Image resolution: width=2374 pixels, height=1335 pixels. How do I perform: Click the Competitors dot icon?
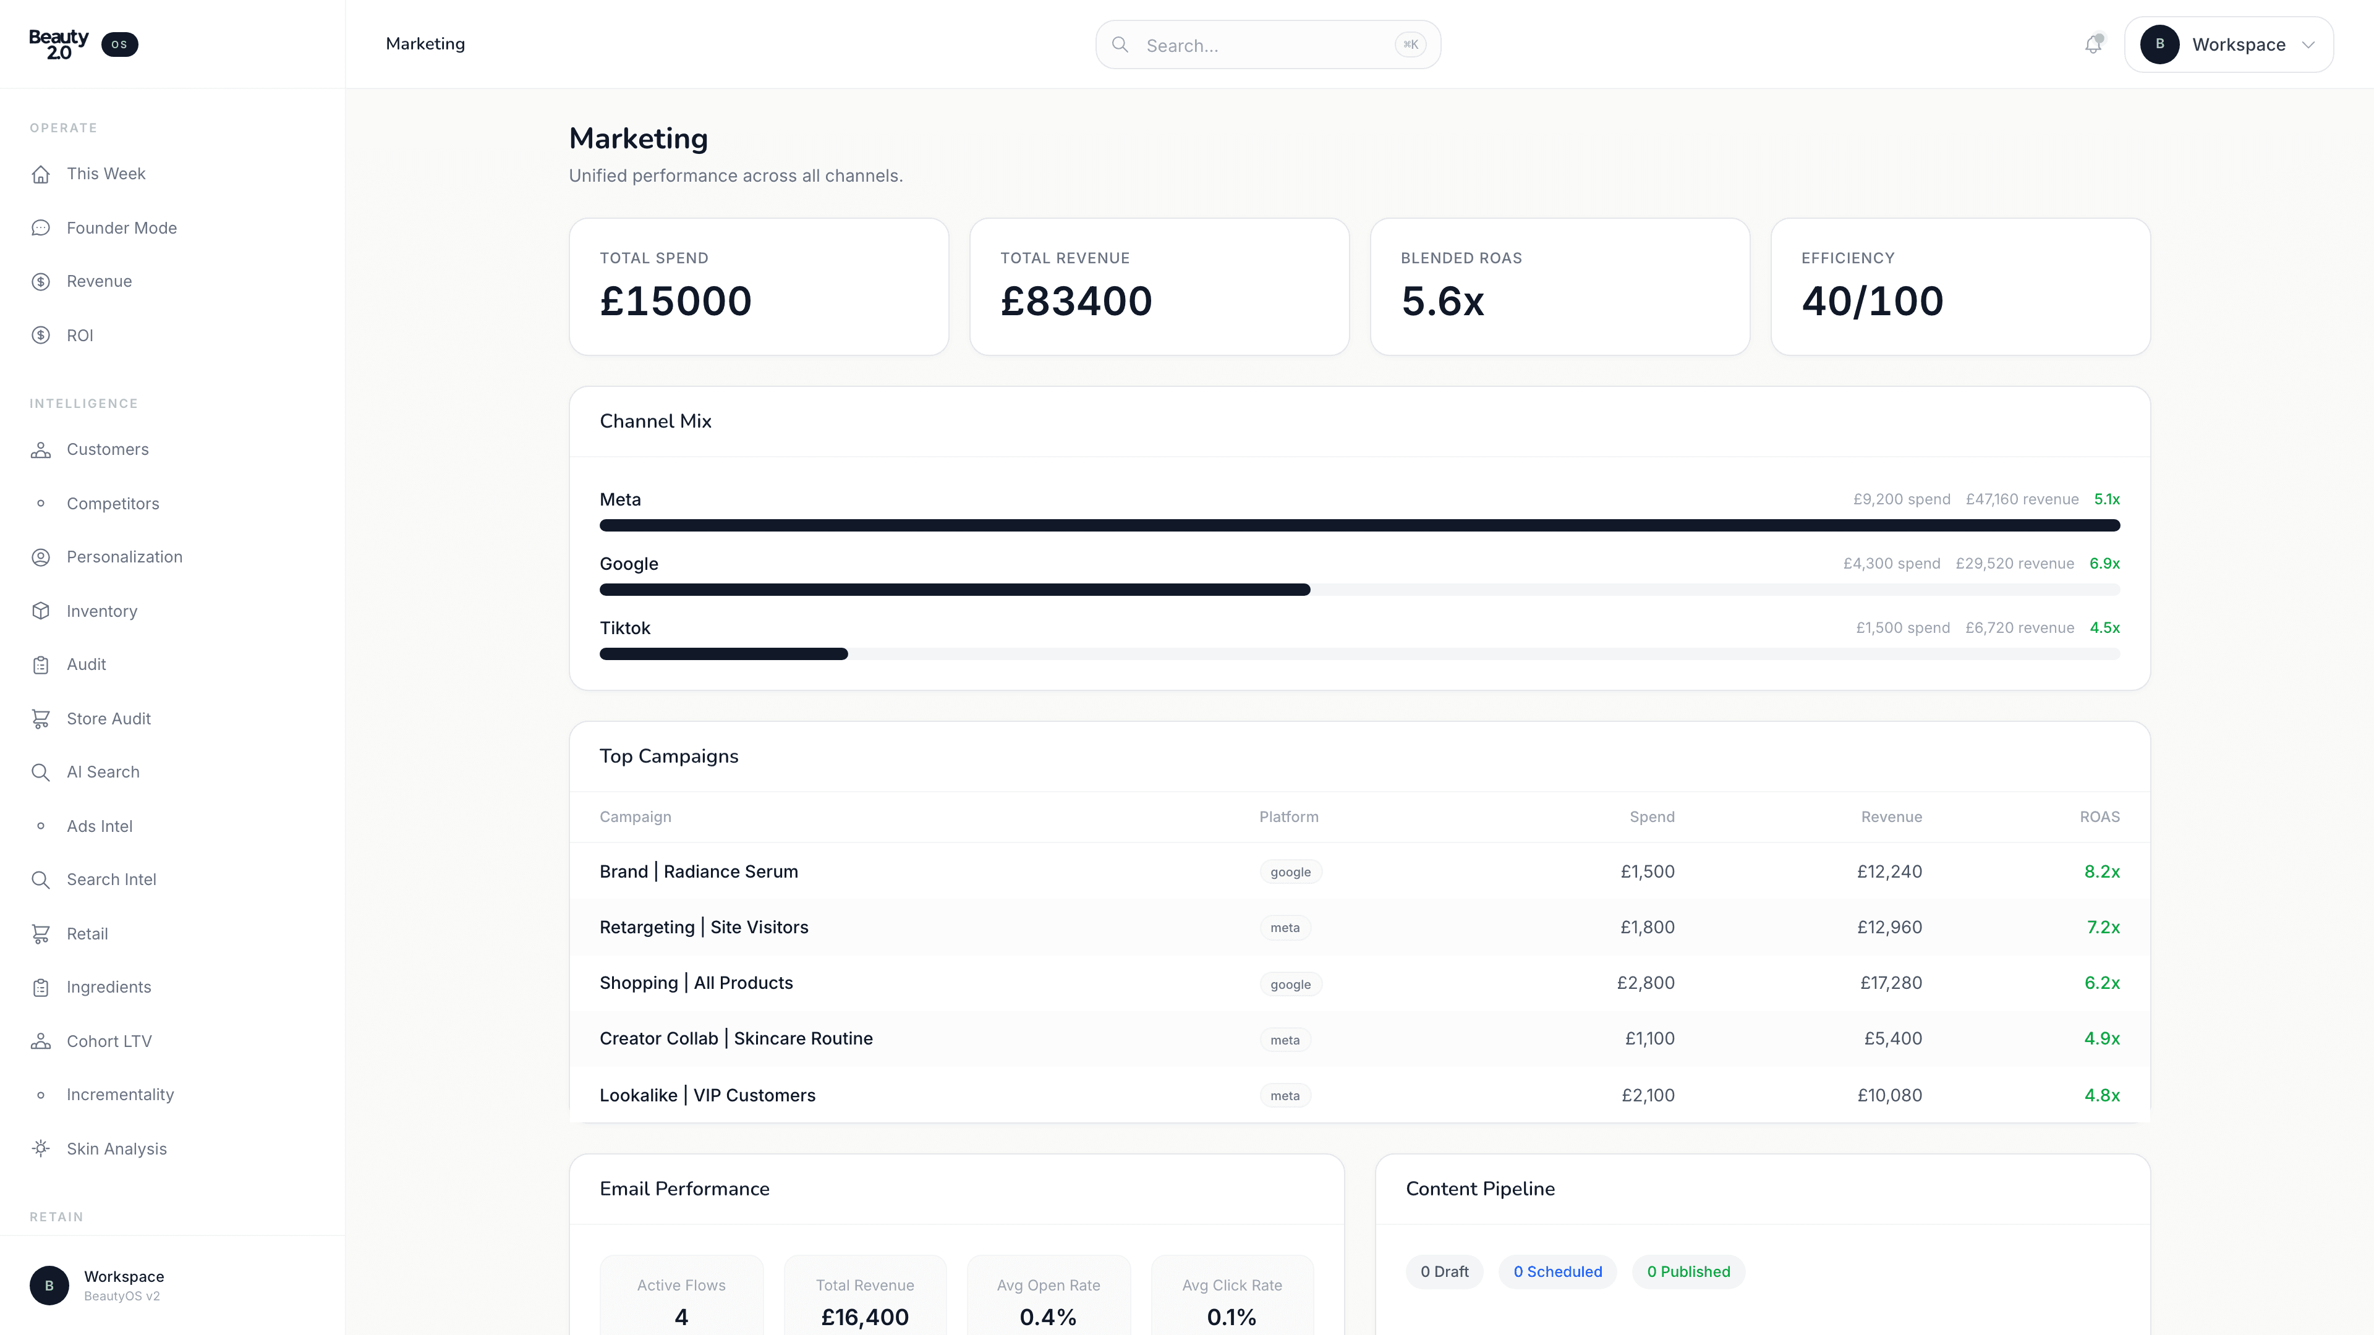41,503
